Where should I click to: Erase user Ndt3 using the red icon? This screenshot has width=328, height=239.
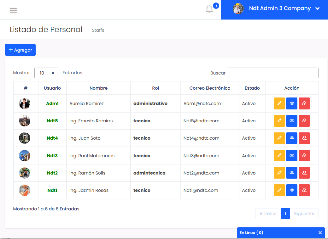coord(304,156)
